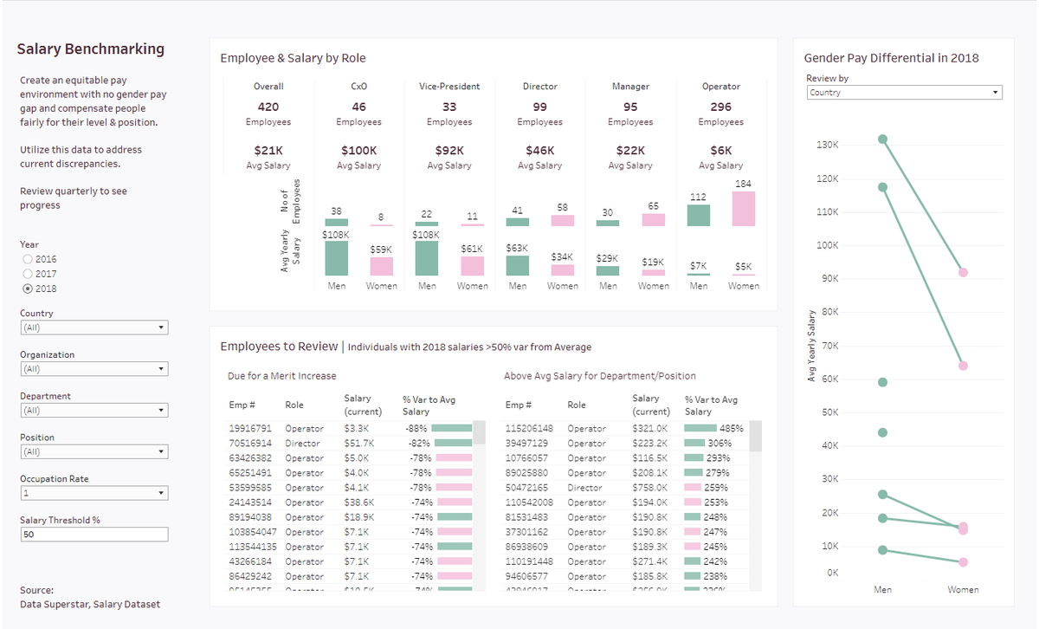
Task: Open the Review by Country dropdown
Action: tap(904, 92)
